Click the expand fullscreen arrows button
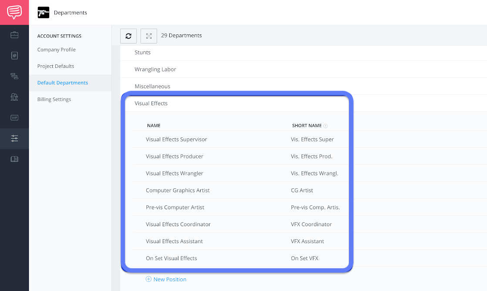The height and width of the screenshot is (291, 487). [x=149, y=36]
